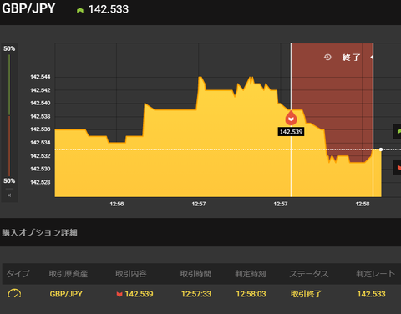Click the trade time 12:57:33

(x=196, y=294)
